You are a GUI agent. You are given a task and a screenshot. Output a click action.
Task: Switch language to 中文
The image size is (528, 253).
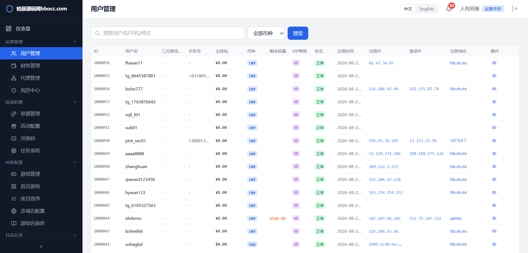pos(408,9)
